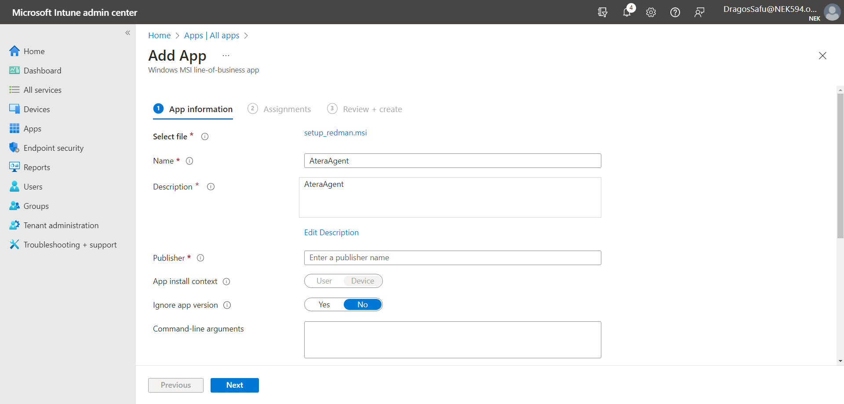Screen dimensions: 844x404
Task: Open the Help question mark icon
Action: click(675, 12)
